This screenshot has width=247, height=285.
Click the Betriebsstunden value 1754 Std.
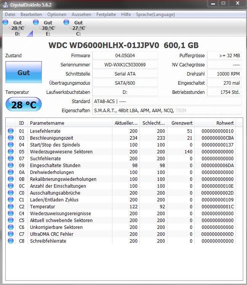click(x=224, y=92)
